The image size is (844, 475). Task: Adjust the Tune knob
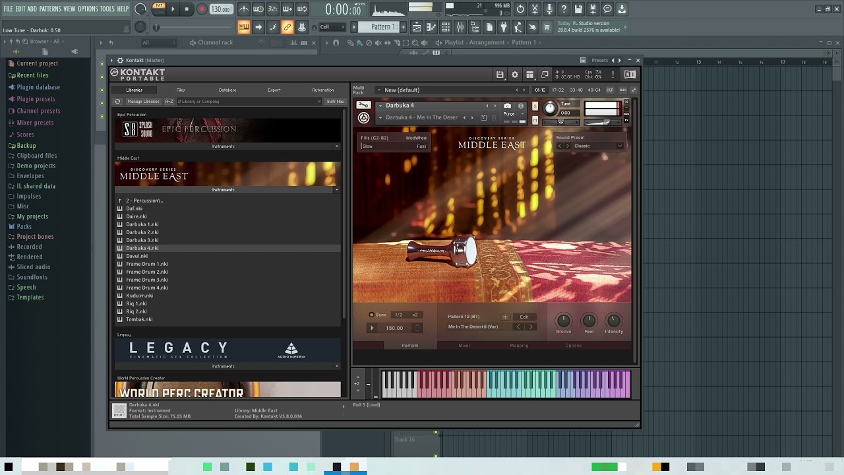click(x=550, y=108)
